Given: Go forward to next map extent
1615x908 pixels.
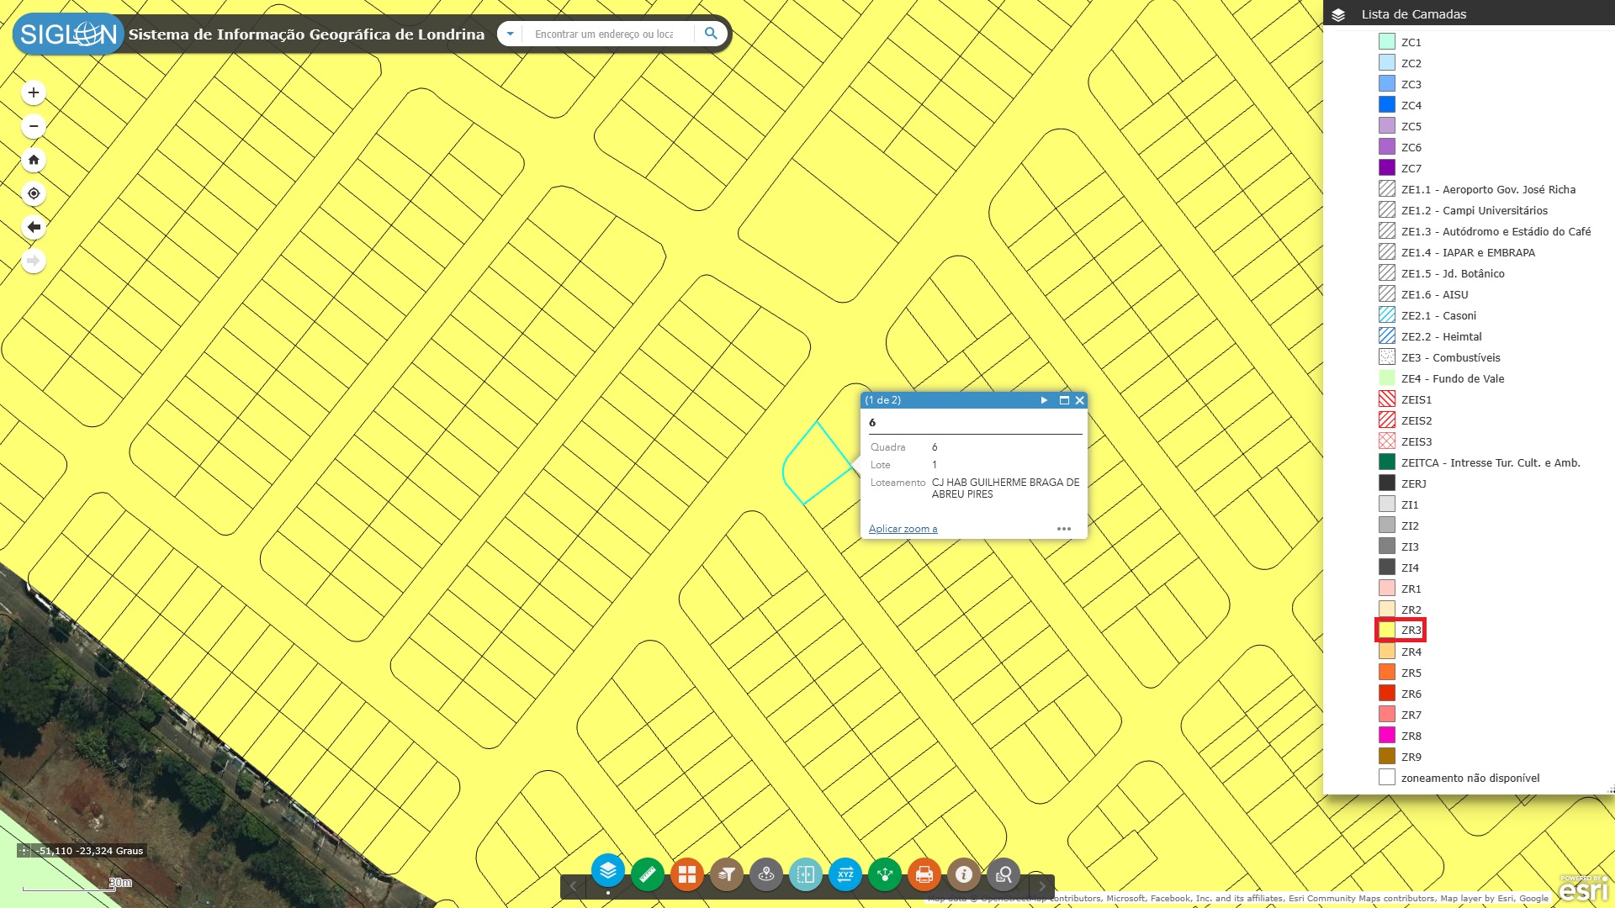Looking at the screenshot, I should coord(34,261).
